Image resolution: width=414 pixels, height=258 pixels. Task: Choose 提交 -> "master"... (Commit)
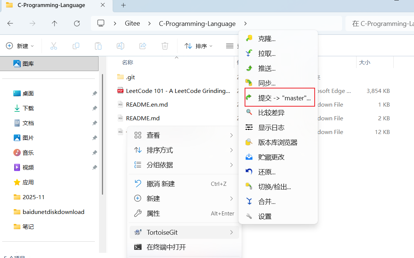pos(280,98)
